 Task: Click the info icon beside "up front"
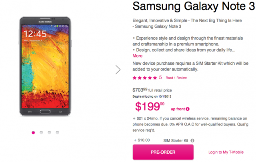(x=188, y=109)
